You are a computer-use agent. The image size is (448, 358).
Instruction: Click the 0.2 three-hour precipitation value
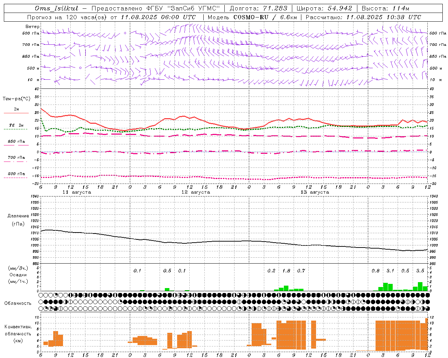click(271, 271)
